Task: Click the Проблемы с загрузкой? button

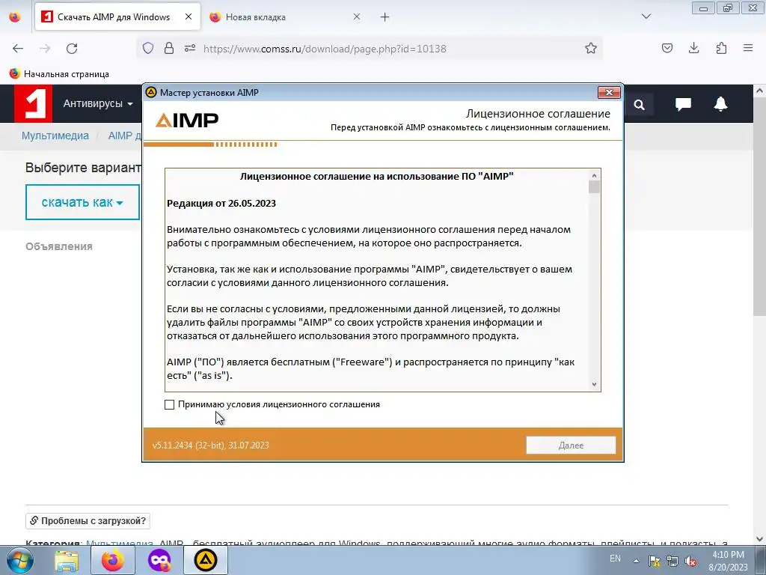Action: [88, 521]
